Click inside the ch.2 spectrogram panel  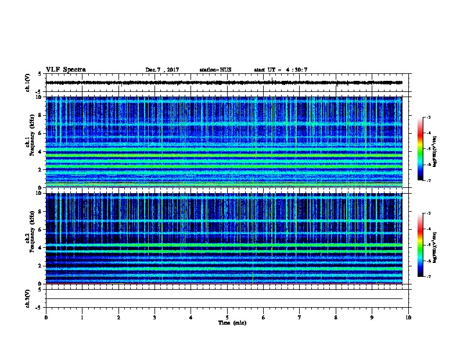224,238
